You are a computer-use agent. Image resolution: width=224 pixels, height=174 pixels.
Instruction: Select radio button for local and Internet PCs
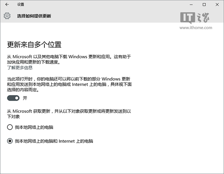[x=10, y=141]
